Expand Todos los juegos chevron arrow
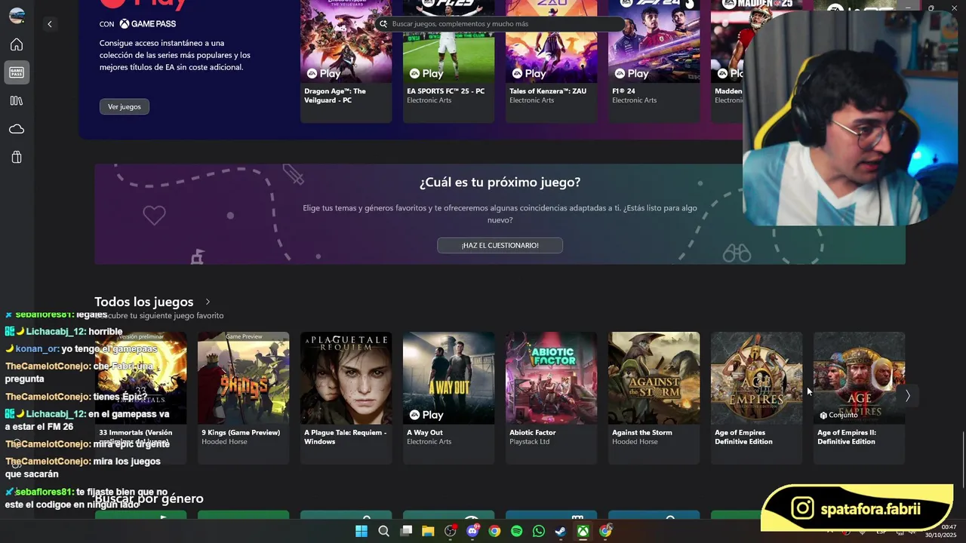The image size is (966, 543). (x=208, y=302)
